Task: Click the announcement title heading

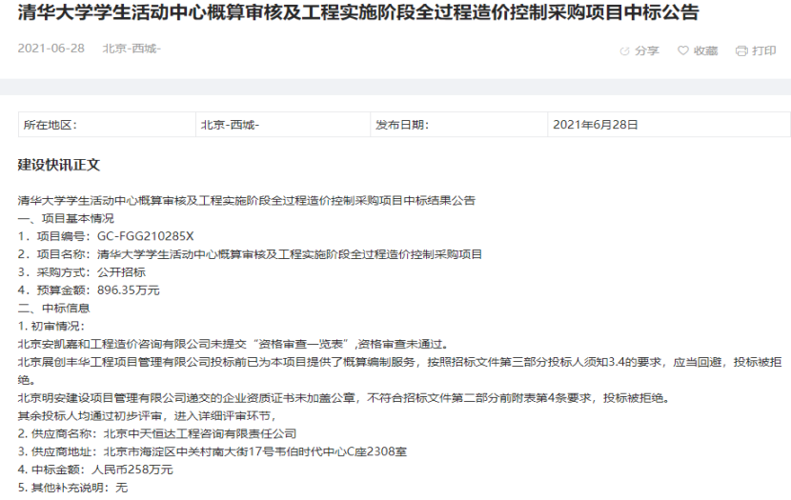Action: (357, 13)
